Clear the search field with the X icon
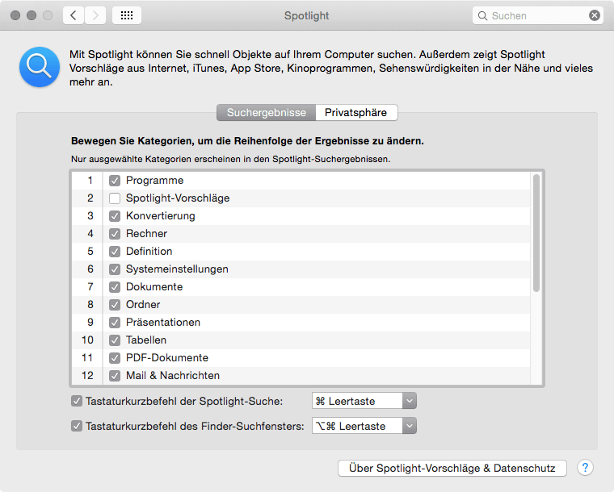 tap(594, 15)
